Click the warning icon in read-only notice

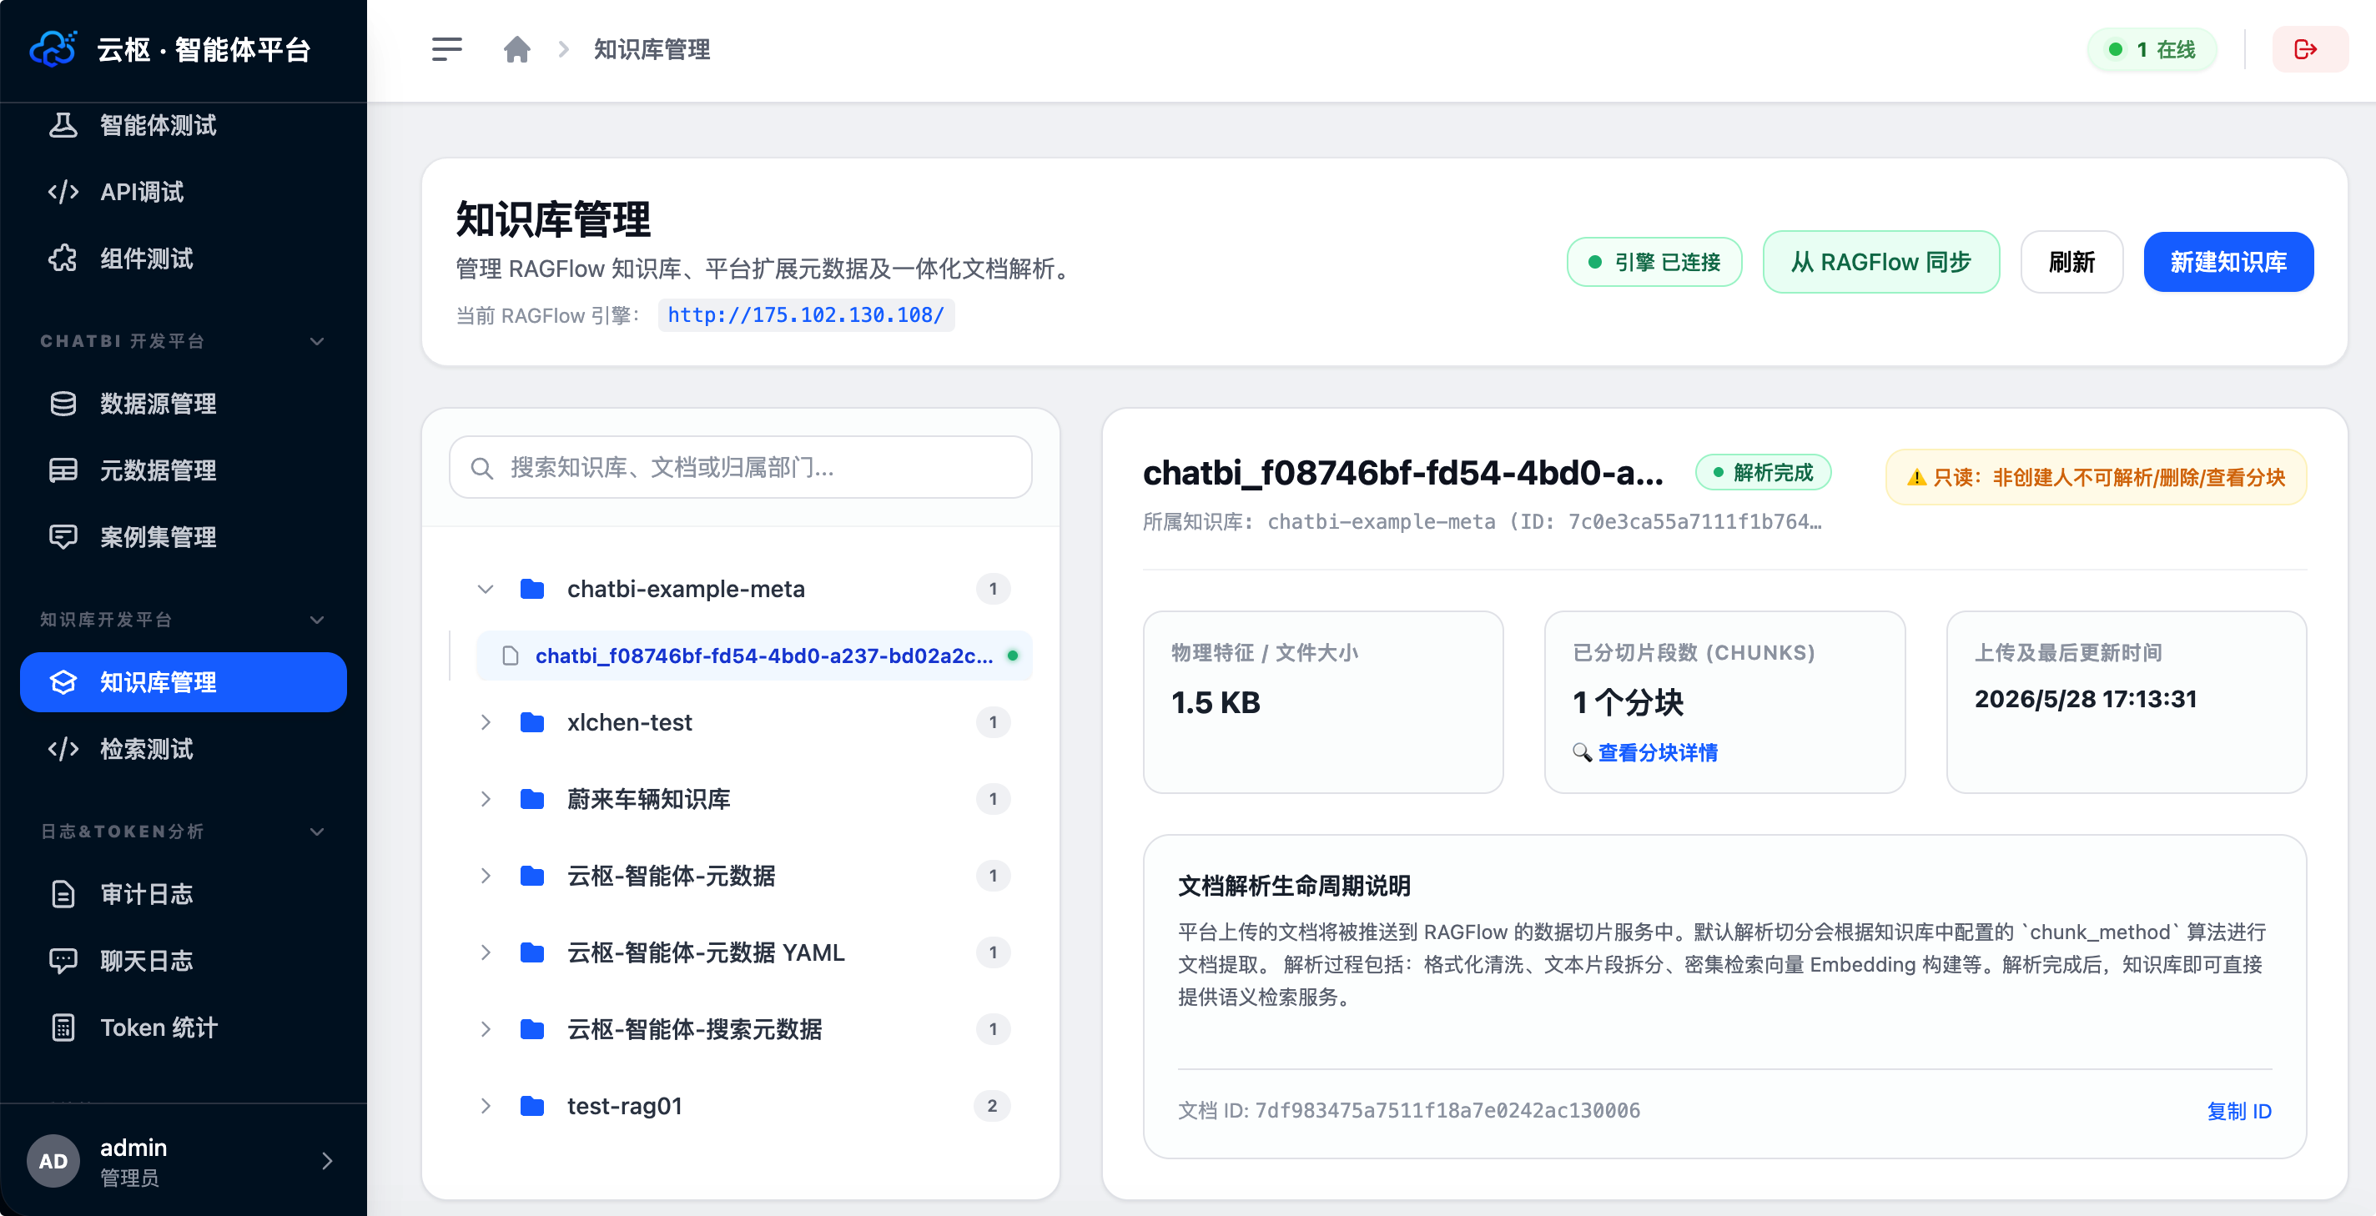click(x=1915, y=478)
